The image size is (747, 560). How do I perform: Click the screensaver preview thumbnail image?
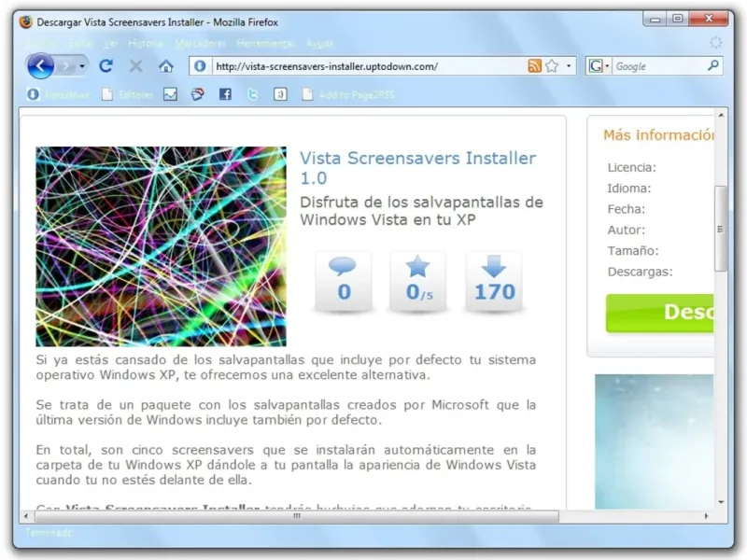161,246
